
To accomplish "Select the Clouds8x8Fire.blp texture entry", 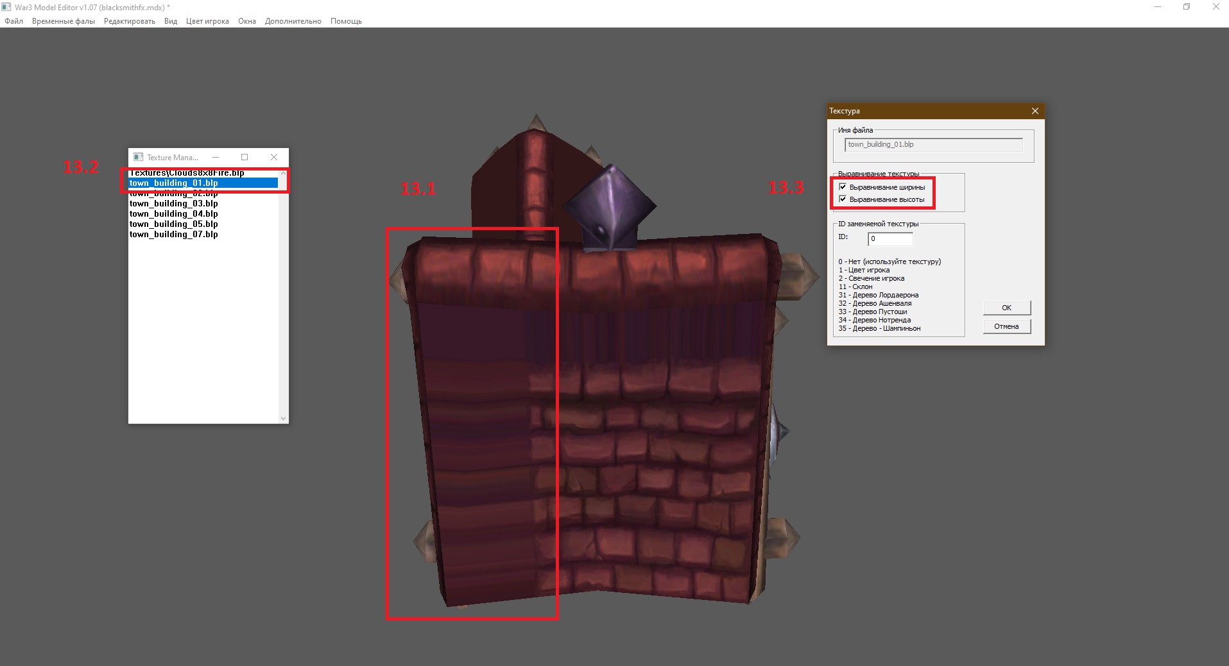I will [x=203, y=173].
